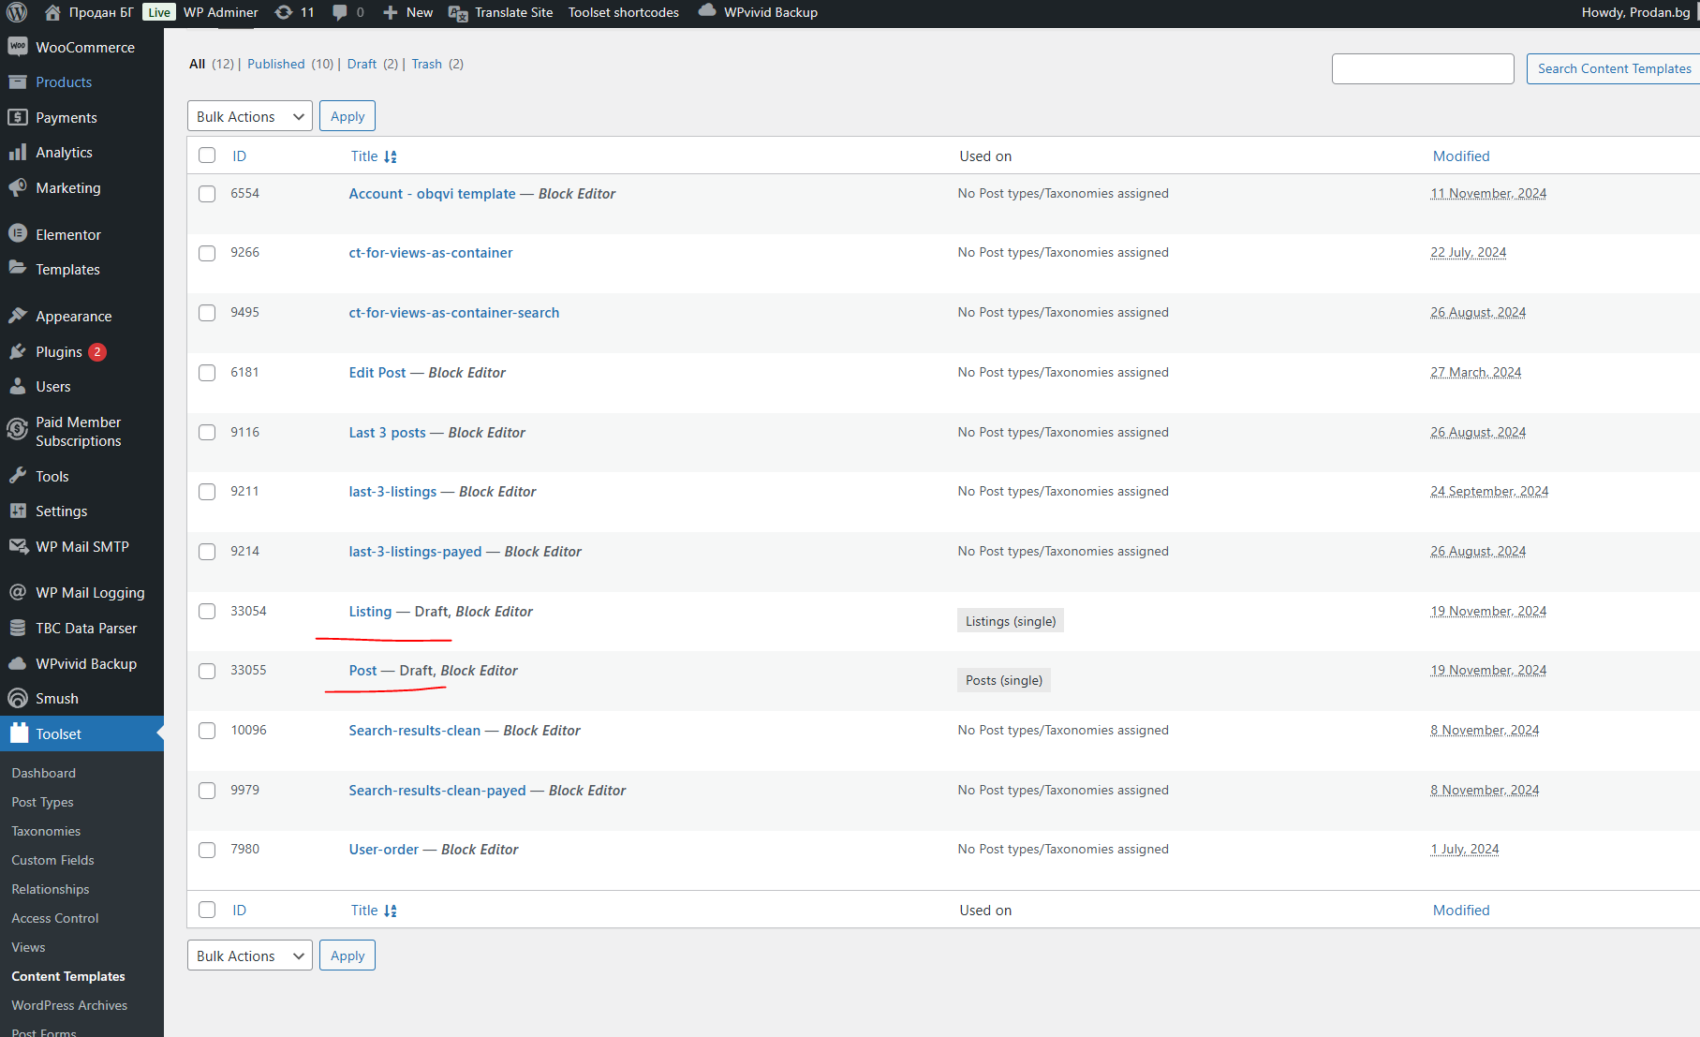Click the top Apply button

pyautogui.click(x=347, y=116)
